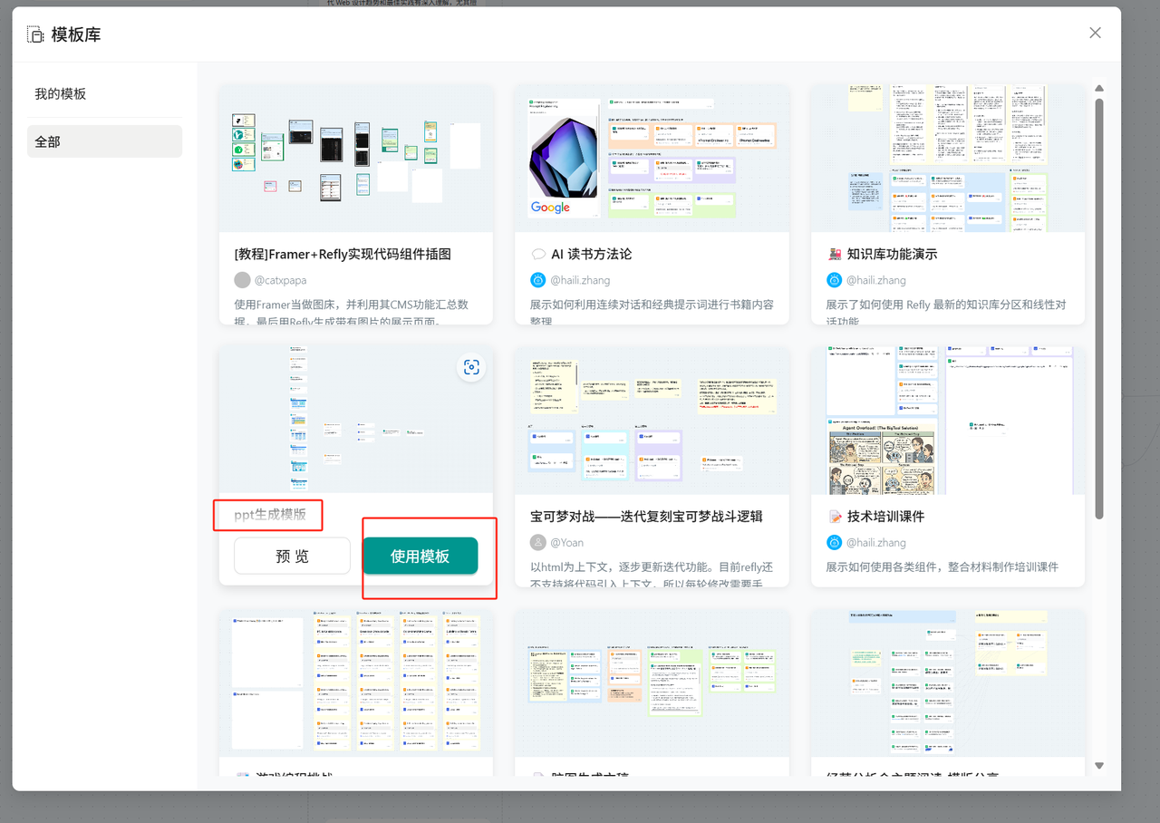Click the train emoji before 知识库功能演示
This screenshot has height=823, width=1160.
[x=835, y=255]
